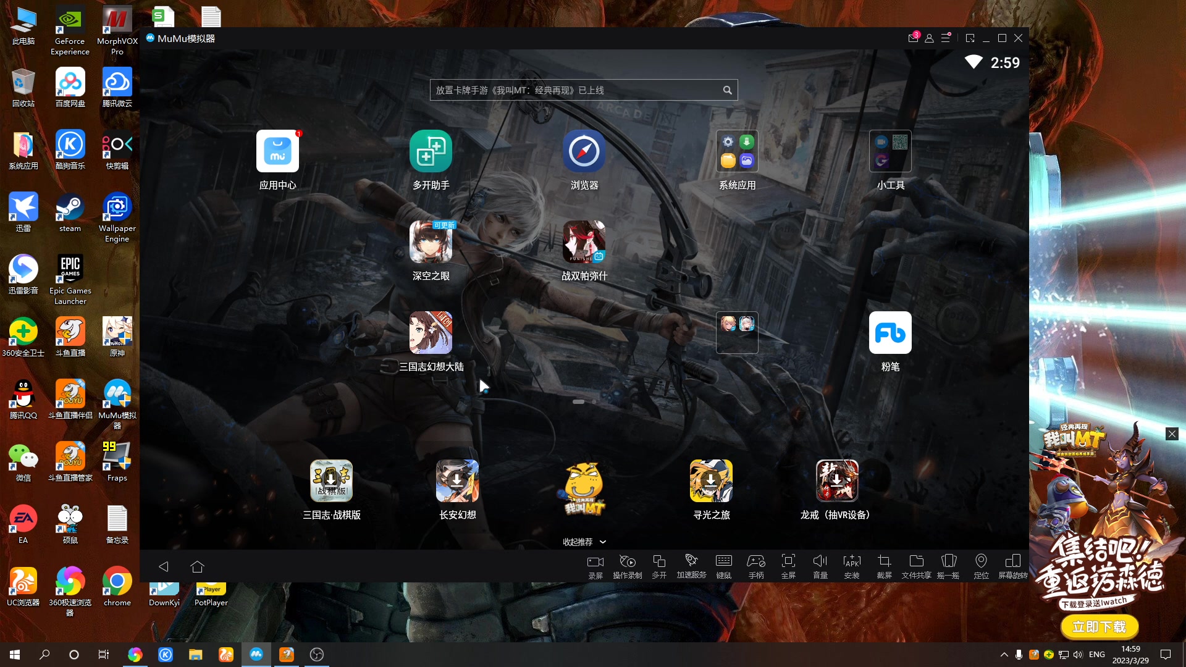Open the unnamed folder with two game avatars
This screenshot has height=667, width=1186.
pos(737,333)
